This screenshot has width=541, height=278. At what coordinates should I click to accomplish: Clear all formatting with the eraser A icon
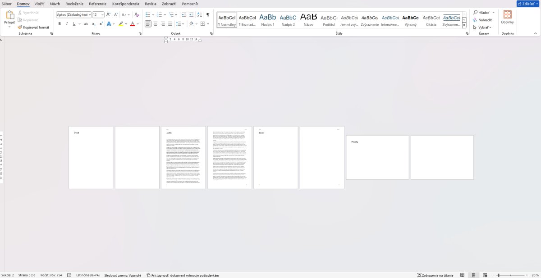pos(137,14)
